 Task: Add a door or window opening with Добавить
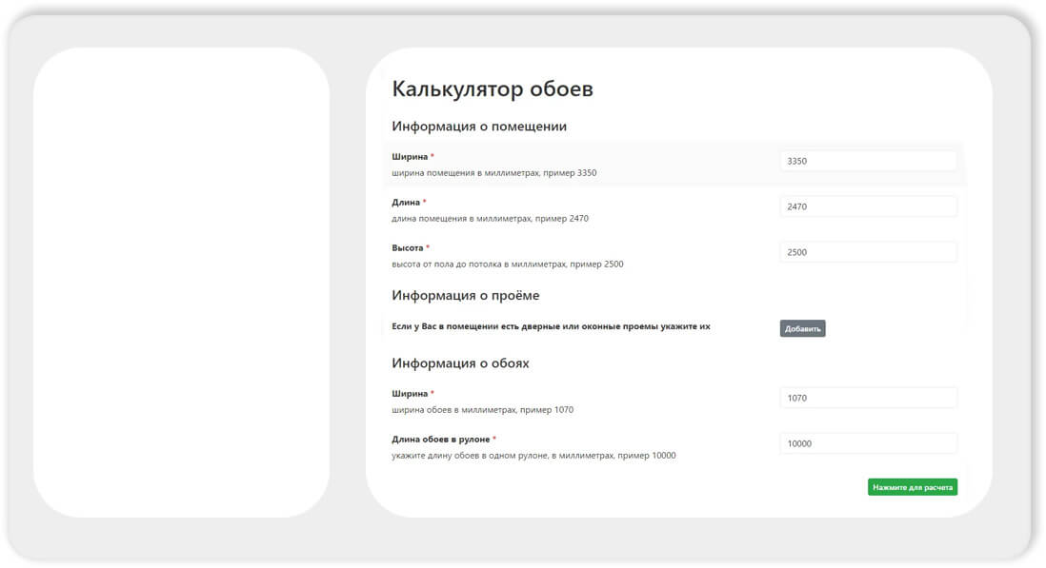tap(802, 329)
